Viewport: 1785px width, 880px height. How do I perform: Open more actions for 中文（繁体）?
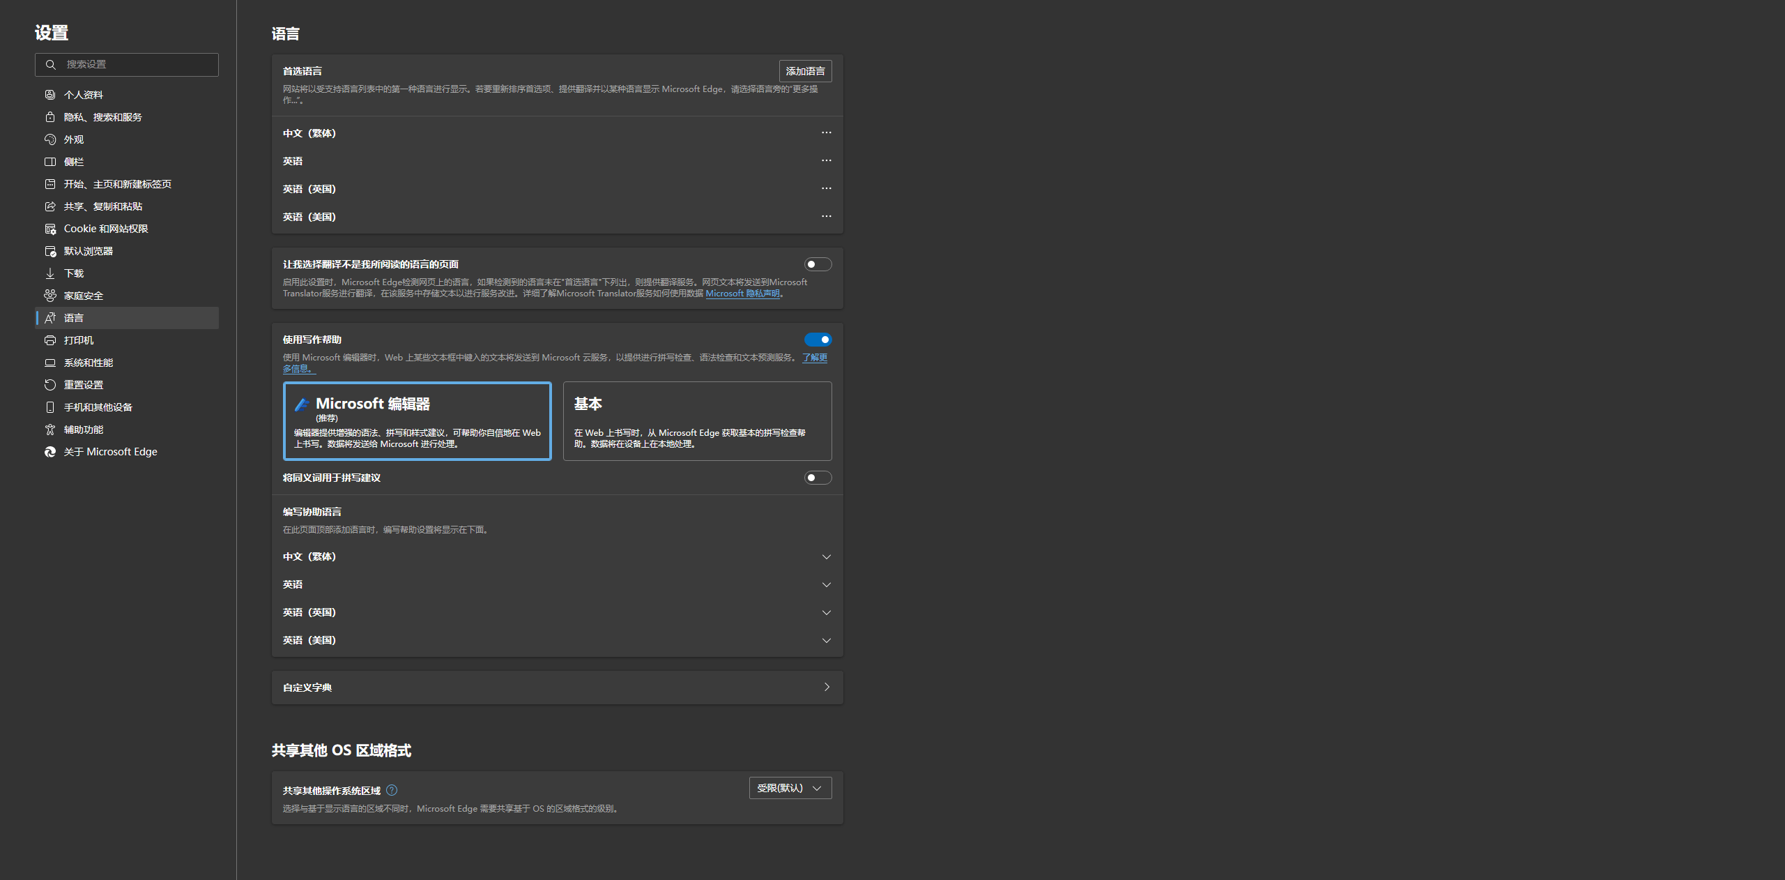[826, 132]
